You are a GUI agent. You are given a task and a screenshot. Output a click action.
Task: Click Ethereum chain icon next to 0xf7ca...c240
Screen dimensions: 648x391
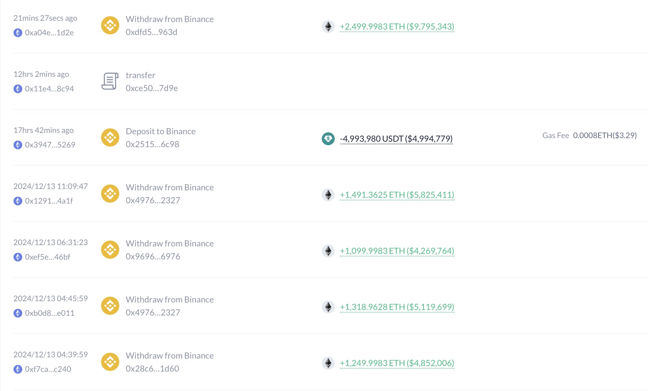[x=18, y=369]
